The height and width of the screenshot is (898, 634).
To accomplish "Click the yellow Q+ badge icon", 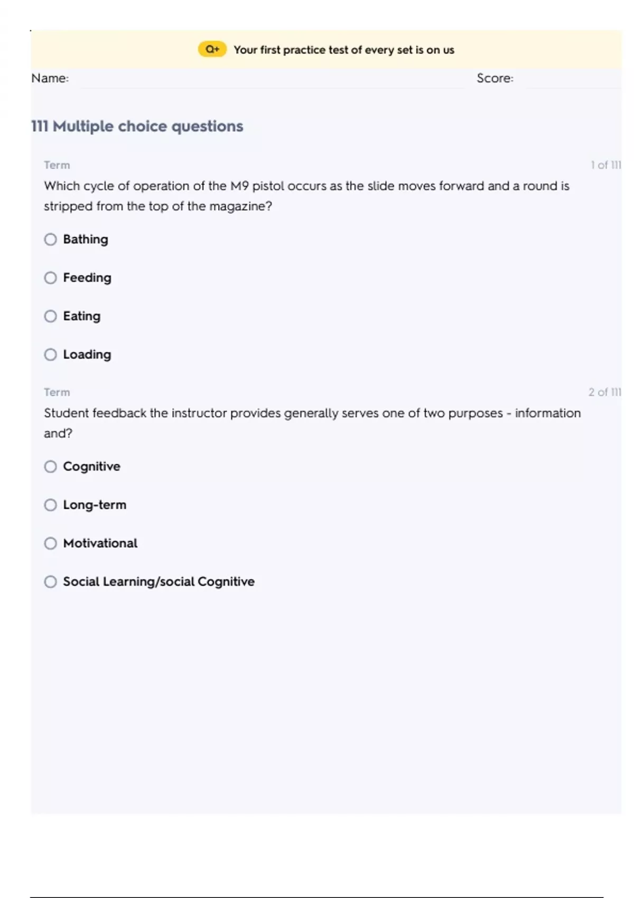I will [x=212, y=49].
